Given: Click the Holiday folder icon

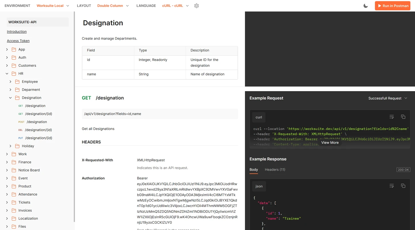Looking at the screenshot, I should pyautogui.click(x=17, y=146).
